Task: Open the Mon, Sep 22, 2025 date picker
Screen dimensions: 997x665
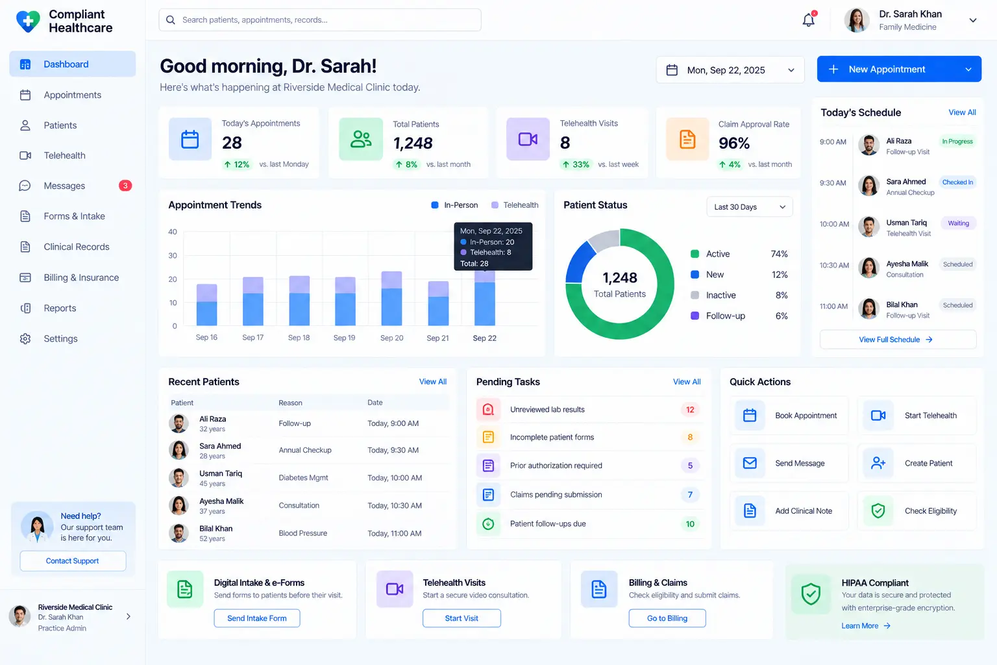Action: click(730, 70)
